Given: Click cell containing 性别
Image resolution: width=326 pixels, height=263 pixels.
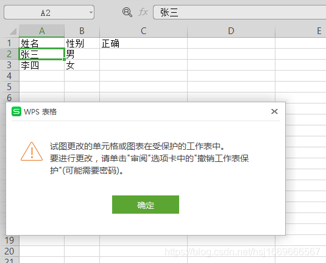Looking at the screenshot, I should point(82,43).
